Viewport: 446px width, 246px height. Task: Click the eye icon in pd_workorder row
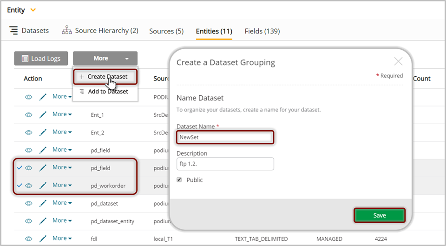28,185
